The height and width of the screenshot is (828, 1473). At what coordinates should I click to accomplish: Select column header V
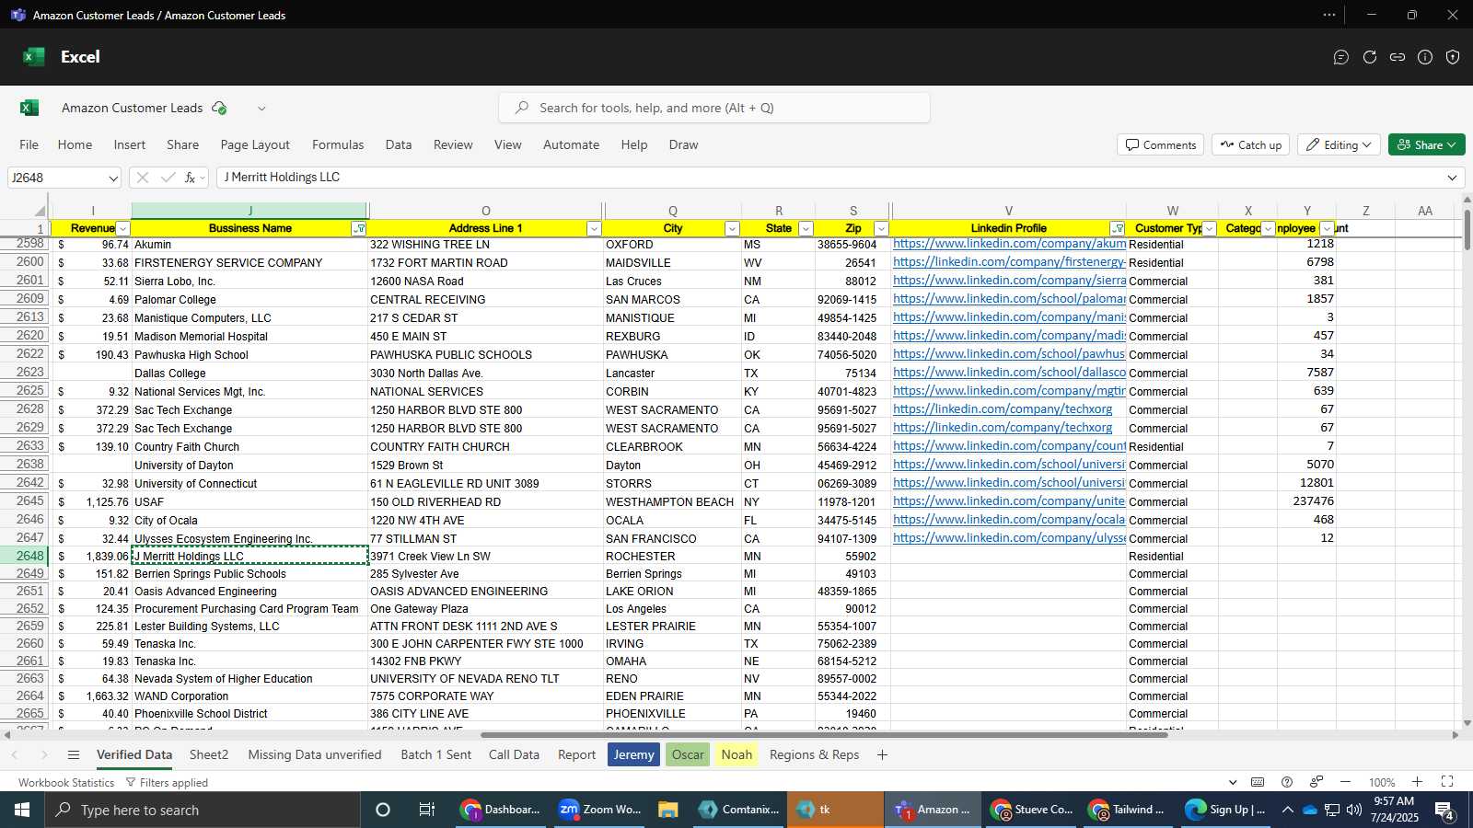(1008, 211)
